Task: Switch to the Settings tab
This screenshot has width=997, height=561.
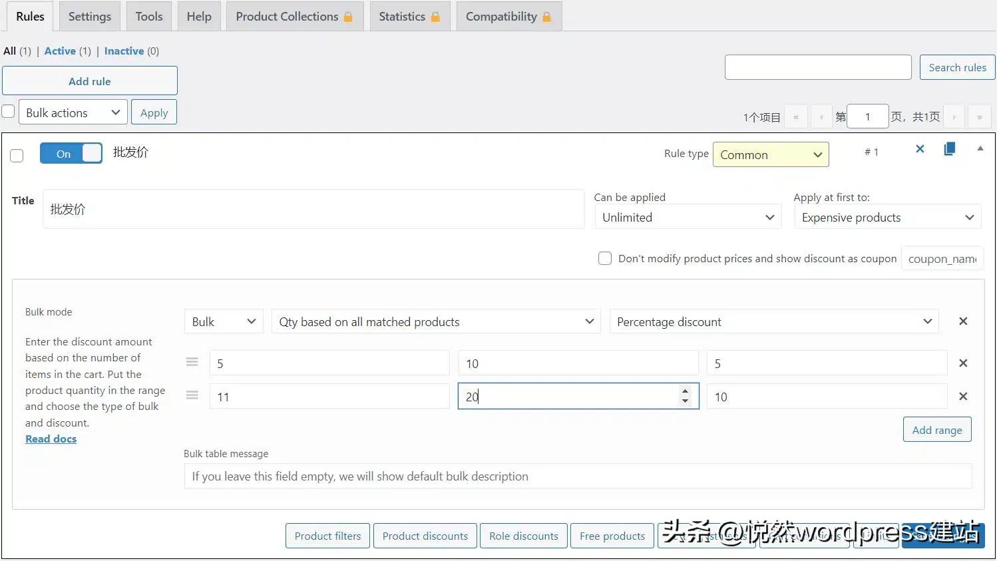Action: pyautogui.click(x=89, y=16)
